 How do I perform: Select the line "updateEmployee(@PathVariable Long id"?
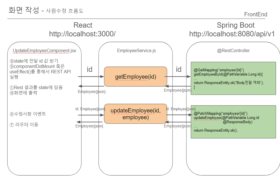(x=226, y=118)
